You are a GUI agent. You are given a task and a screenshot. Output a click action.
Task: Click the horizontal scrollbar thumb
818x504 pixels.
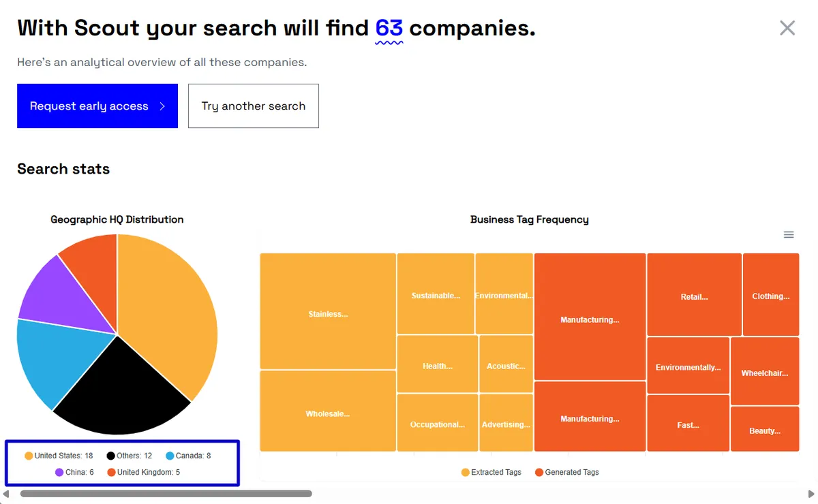166,494
